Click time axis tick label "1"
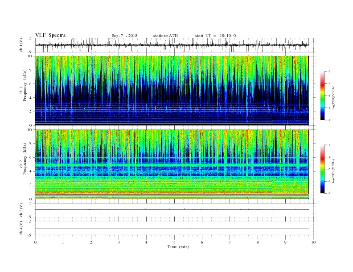This screenshot has width=353, height=272. coord(63,242)
